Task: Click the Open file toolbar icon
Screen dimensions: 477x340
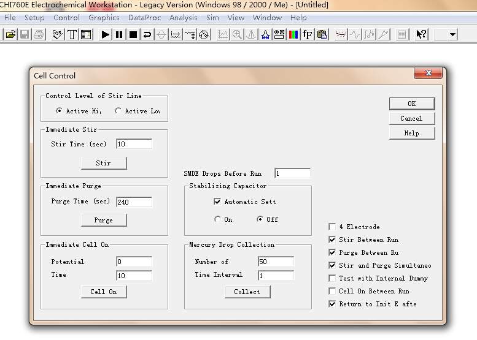Action: (10, 34)
